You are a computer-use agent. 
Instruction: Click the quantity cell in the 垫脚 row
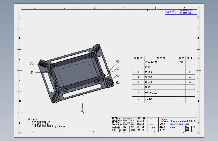pos(190,87)
